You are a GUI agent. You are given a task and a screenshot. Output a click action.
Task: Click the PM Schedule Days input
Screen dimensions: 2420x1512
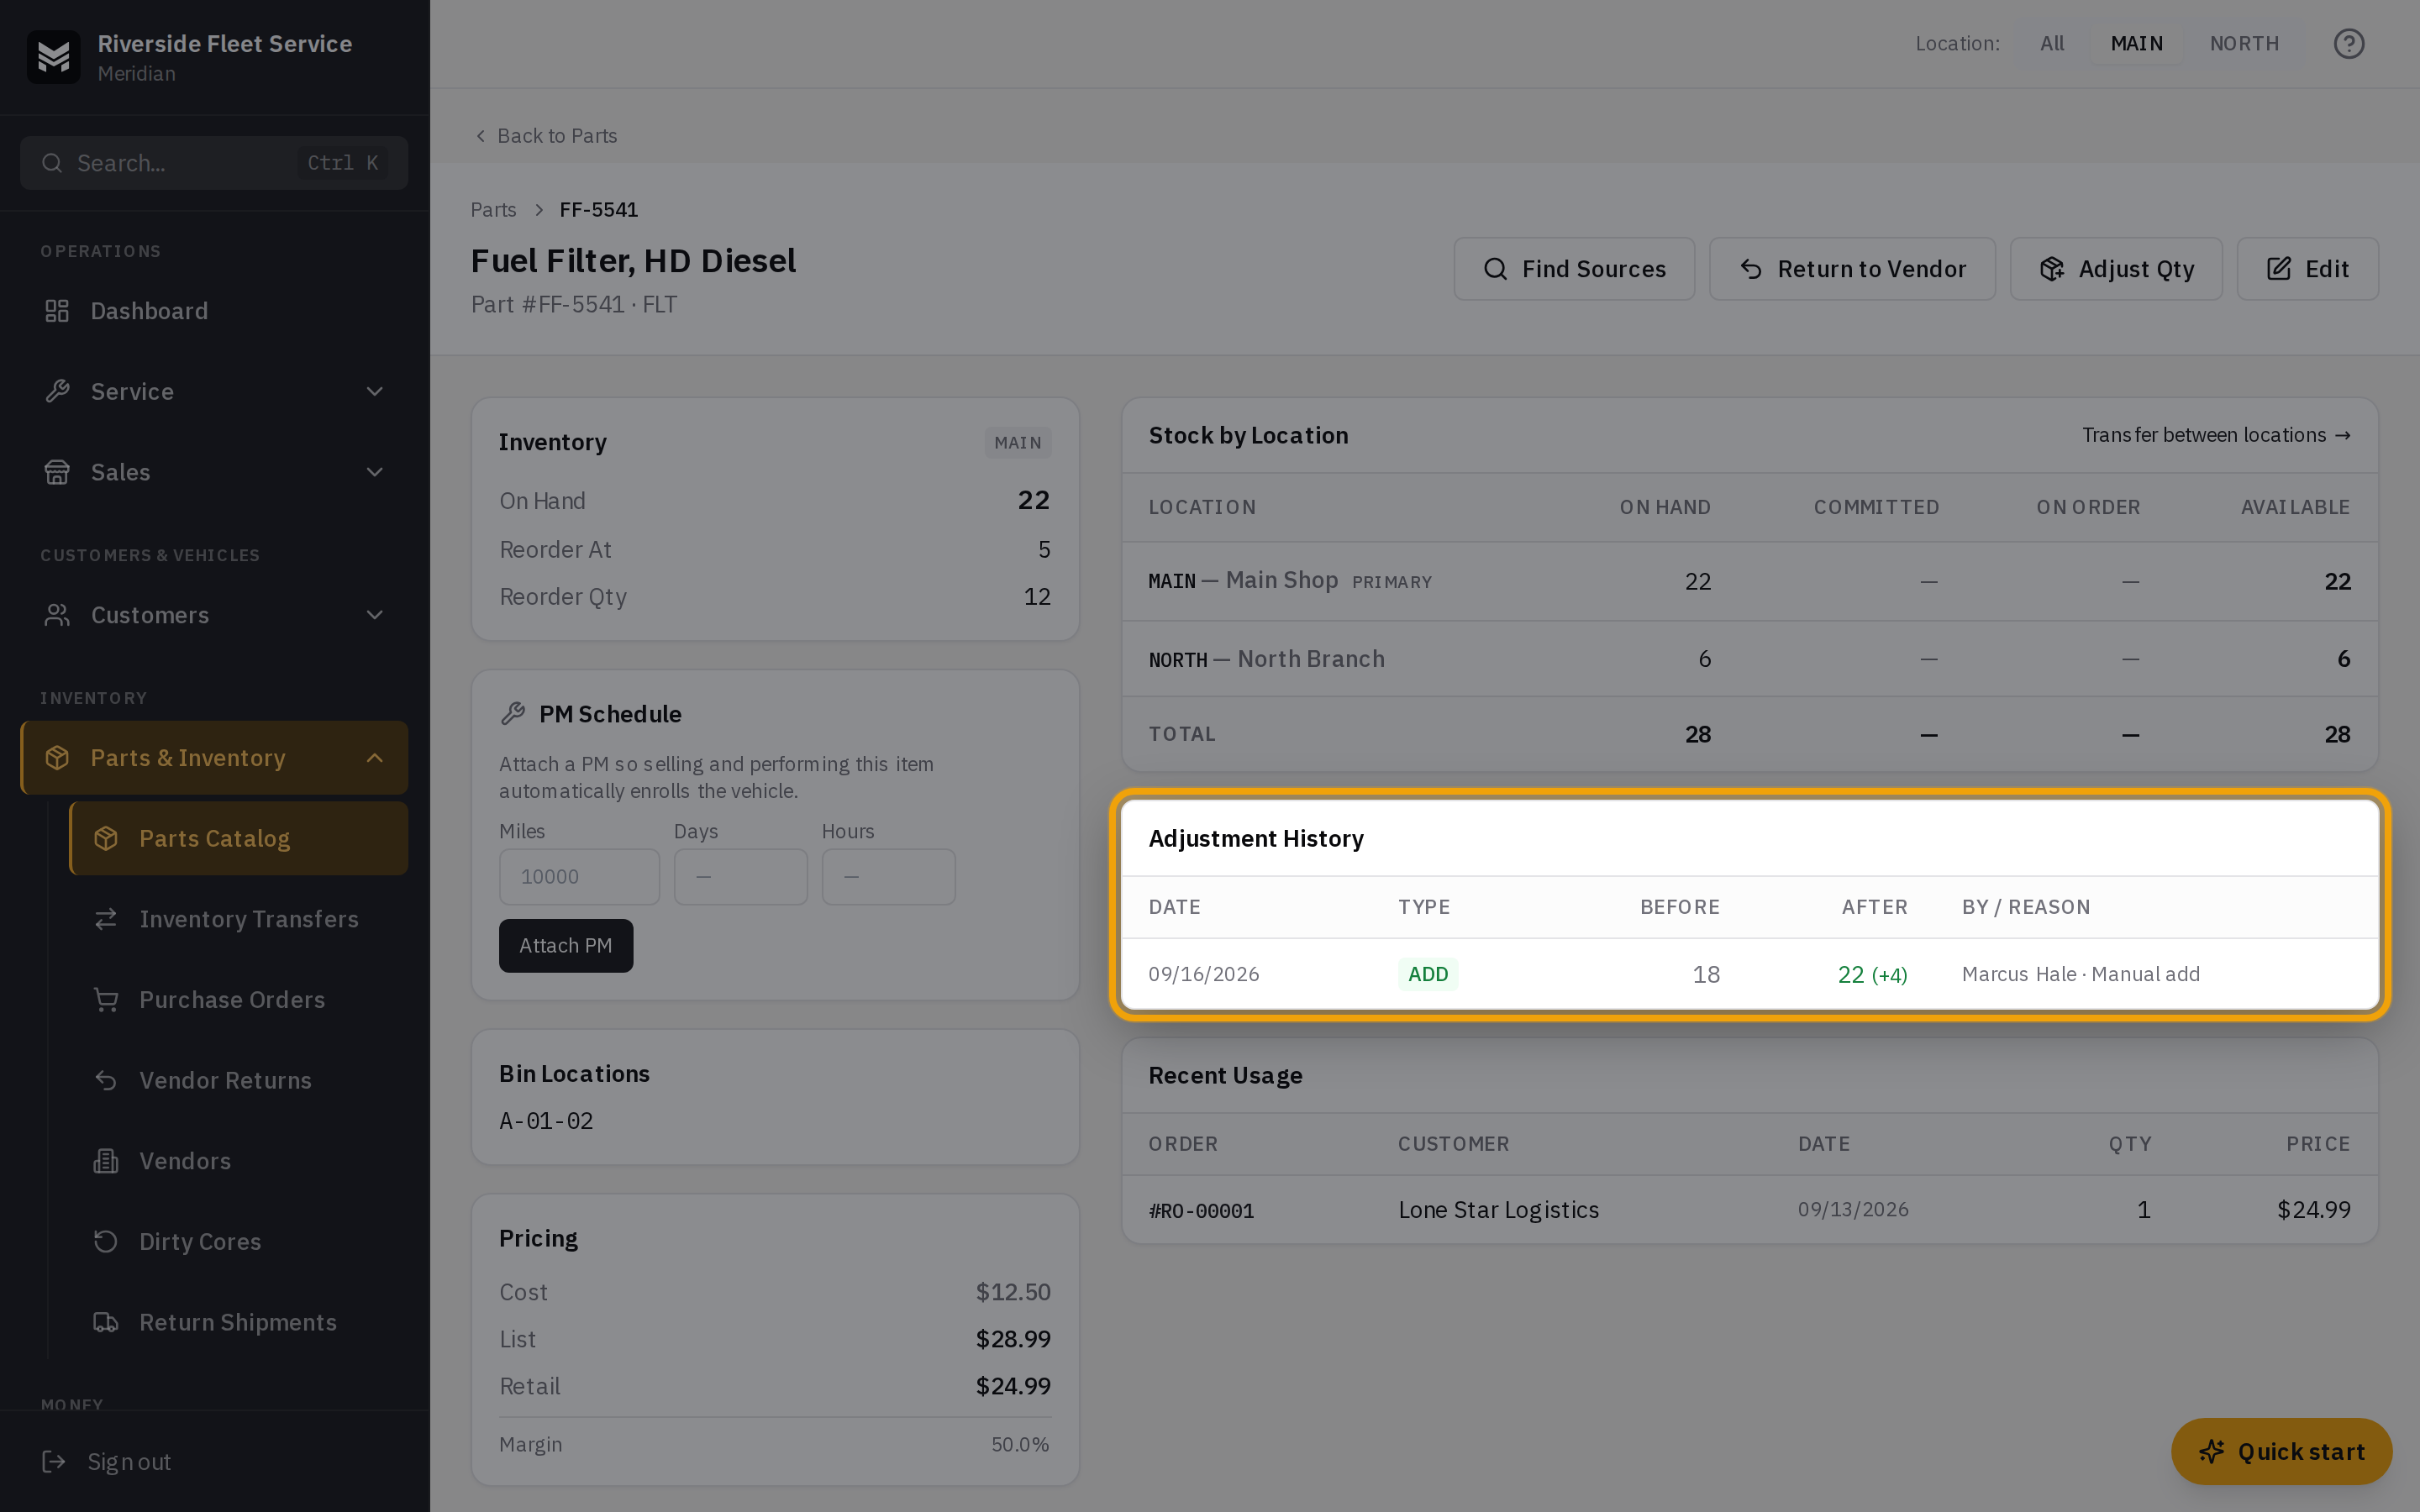(x=740, y=877)
